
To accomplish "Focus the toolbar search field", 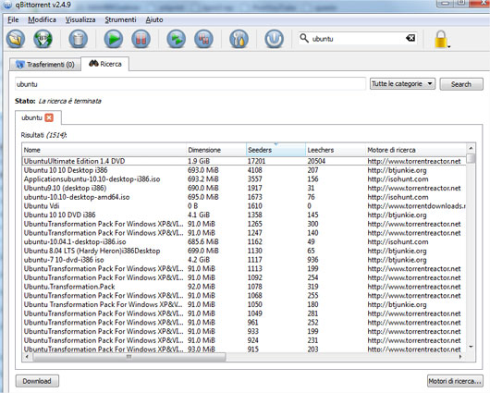I will pyautogui.click(x=358, y=39).
